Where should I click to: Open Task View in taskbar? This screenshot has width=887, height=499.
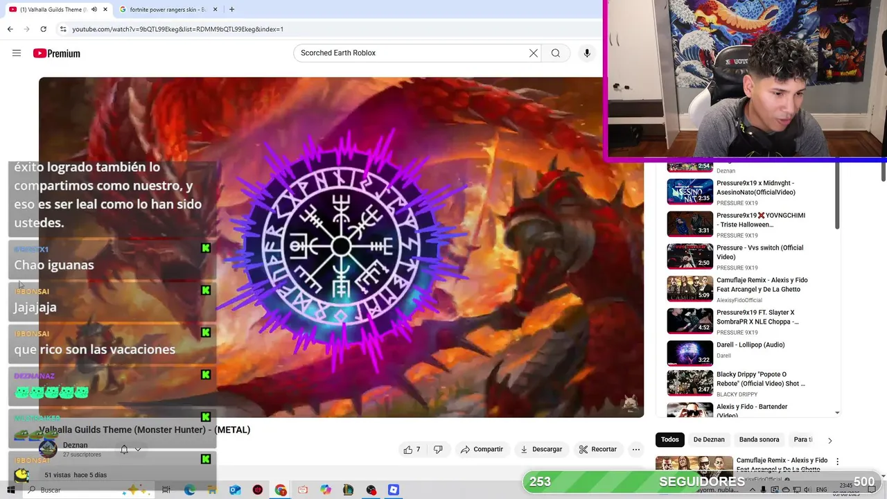pyautogui.click(x=166, y=490)
